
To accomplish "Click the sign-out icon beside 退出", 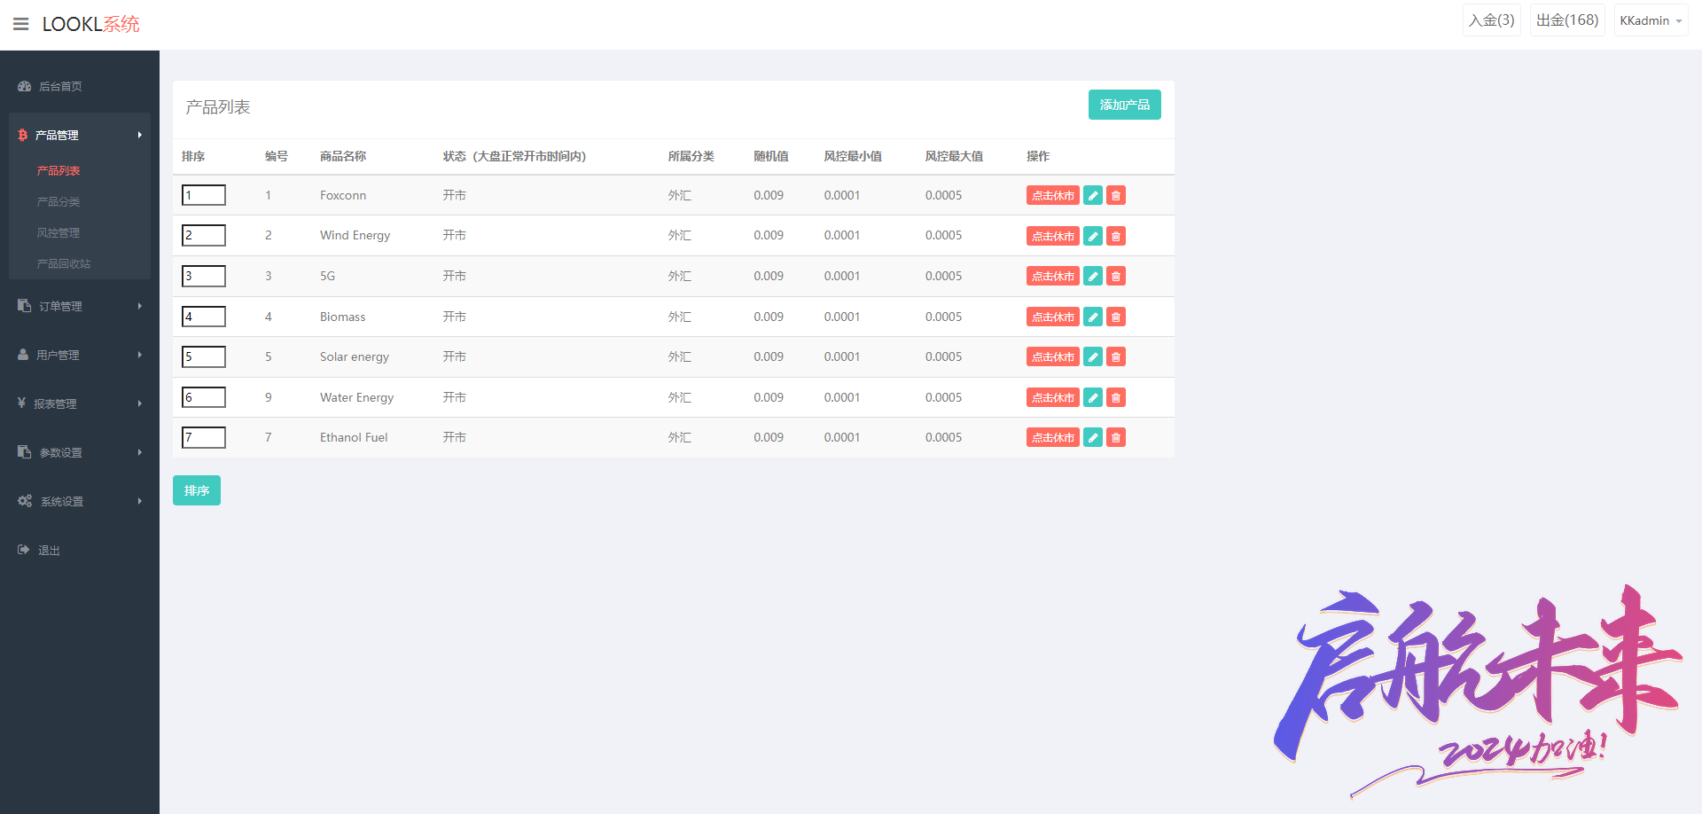I will [24, 550].
